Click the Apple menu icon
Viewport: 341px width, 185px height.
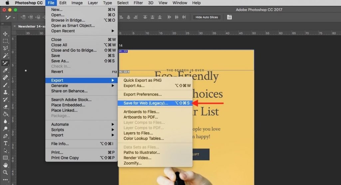tap(7, 3)
